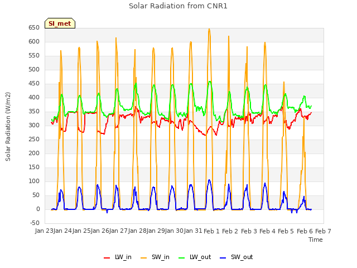The height and width of the screenshot is (268, 357).
Task: Click the 250 y-axis tick label
Action: [x=34, y=139]
